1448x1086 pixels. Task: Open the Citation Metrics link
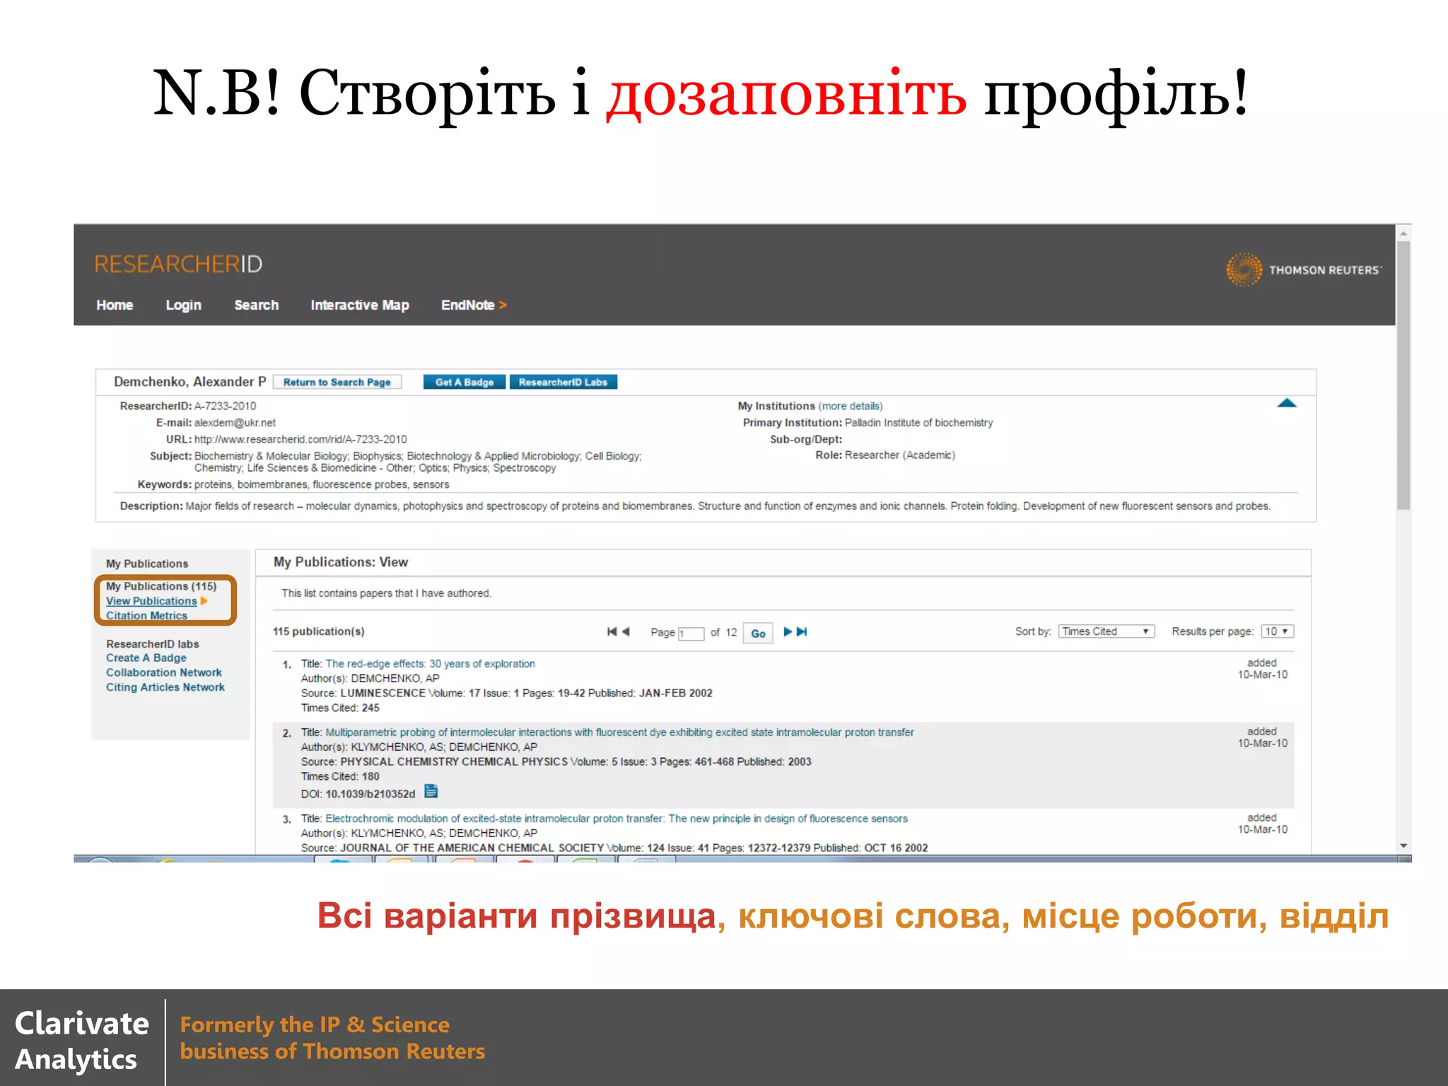146,616
